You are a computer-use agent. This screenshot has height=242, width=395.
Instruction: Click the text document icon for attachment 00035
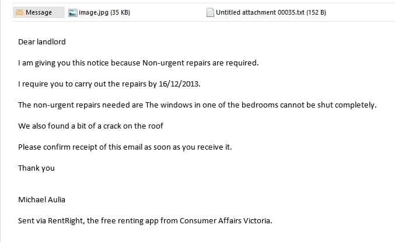[x=210, y=12]
